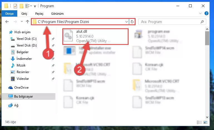The width and height of the screenshot is (214, 130).
Task: Select OneDrive in the navigation pane
Action: (21, 88)
